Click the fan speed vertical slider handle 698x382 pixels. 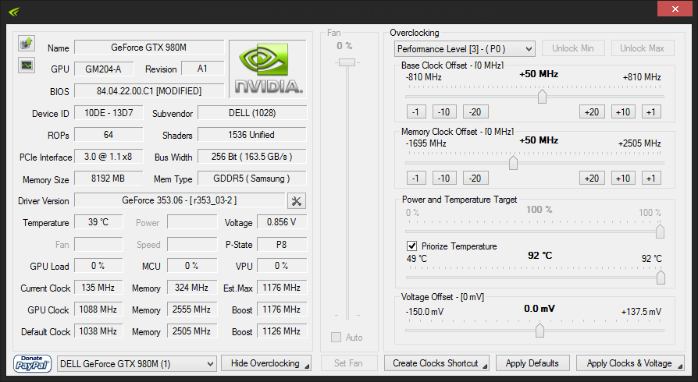347,62
